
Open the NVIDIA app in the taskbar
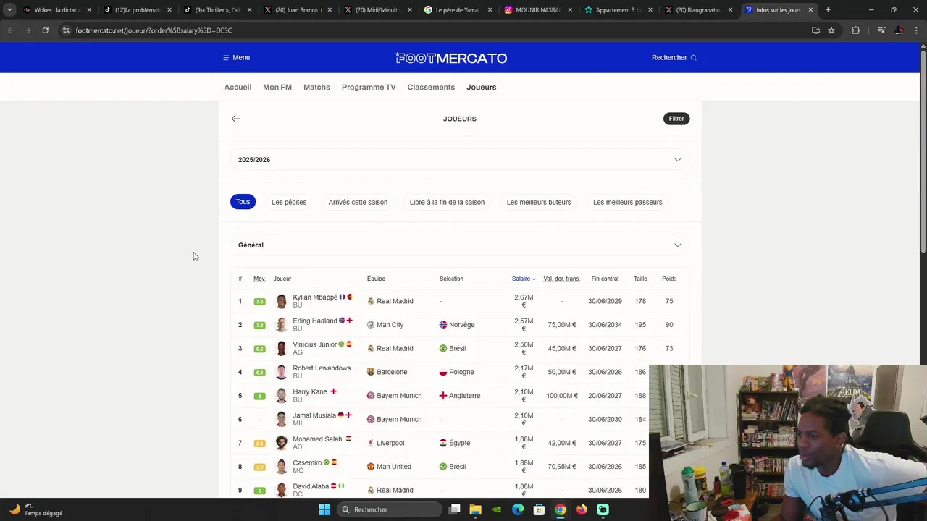tap(497, 509)
